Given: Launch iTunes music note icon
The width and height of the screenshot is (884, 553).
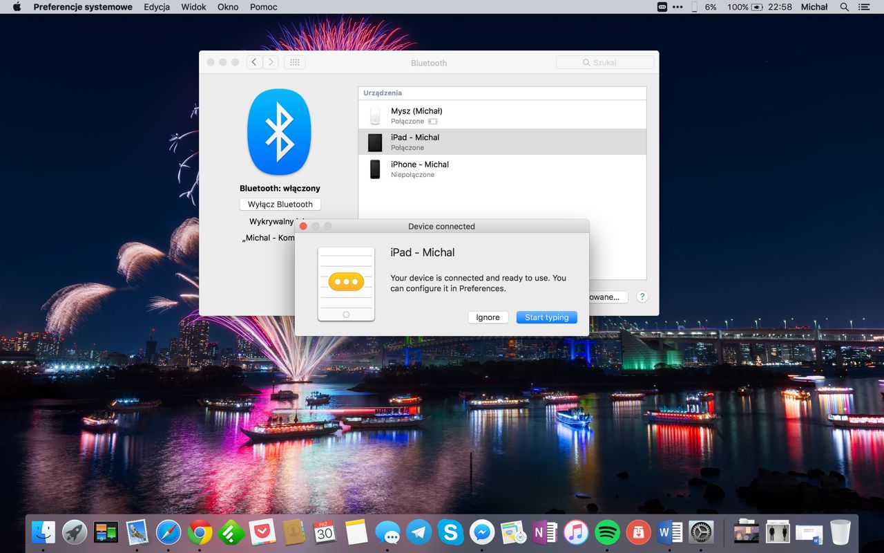Looking at the screenshot, I should point(576,532).
